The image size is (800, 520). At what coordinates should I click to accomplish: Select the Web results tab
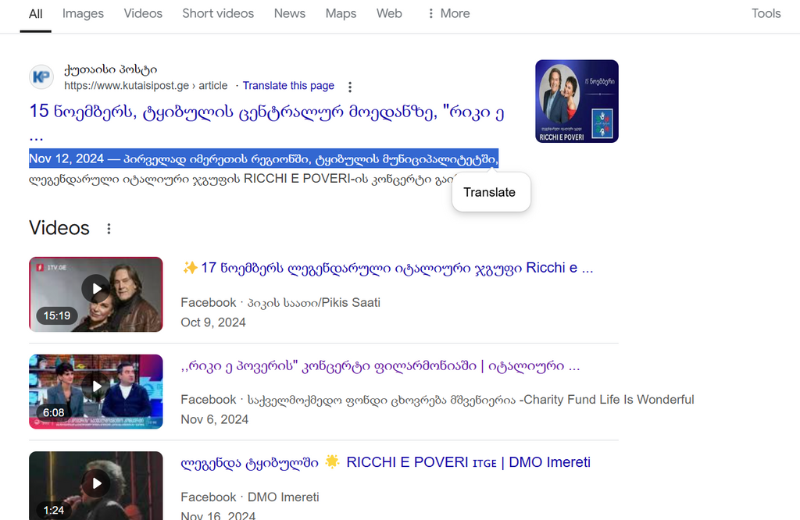[x=389, y=14]
